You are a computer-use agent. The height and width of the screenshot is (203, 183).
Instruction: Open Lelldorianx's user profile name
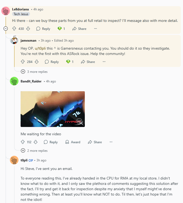pyautogui.click(x=21, y=9)
